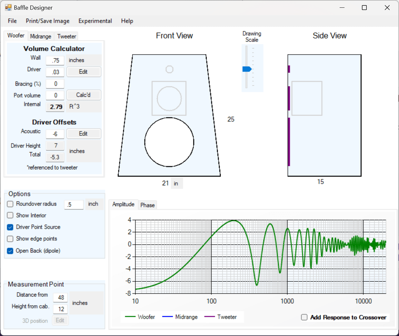Screen dimensions: 399x336
Task: Enable the Show edge points checkbox
Action: tap(10, 239)
